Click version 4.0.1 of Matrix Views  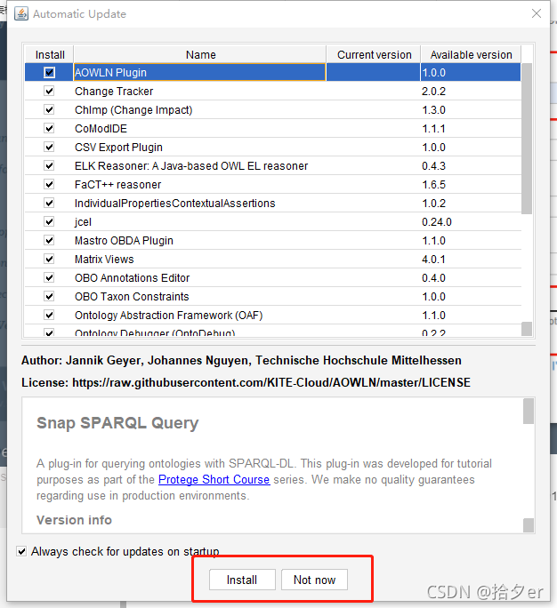(433, 259)
